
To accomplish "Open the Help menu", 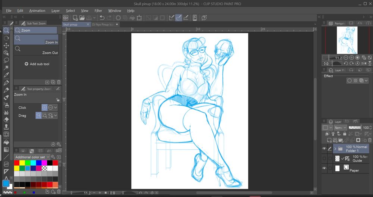I will click(131, 11).
